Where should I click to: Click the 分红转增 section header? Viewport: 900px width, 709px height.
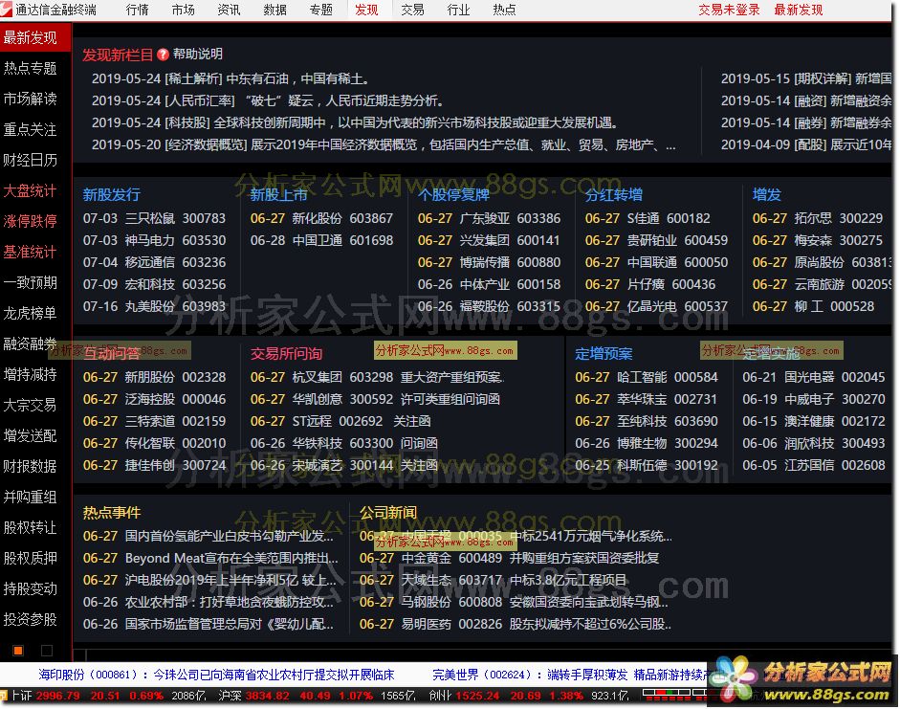point(614,194)
